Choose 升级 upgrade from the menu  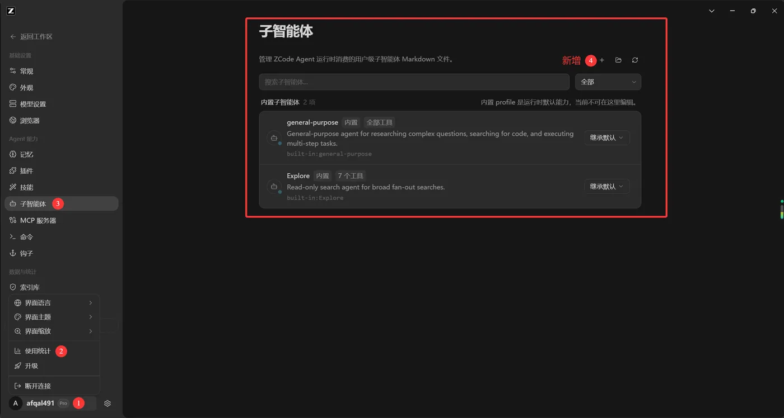pos(54,366)
